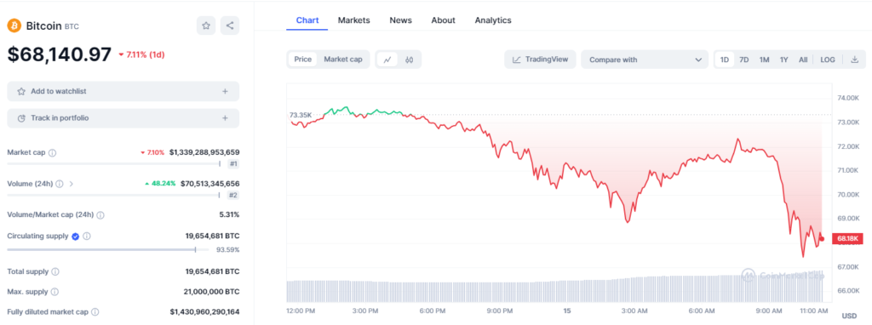Toggle chart to Price view

point(302,60)
